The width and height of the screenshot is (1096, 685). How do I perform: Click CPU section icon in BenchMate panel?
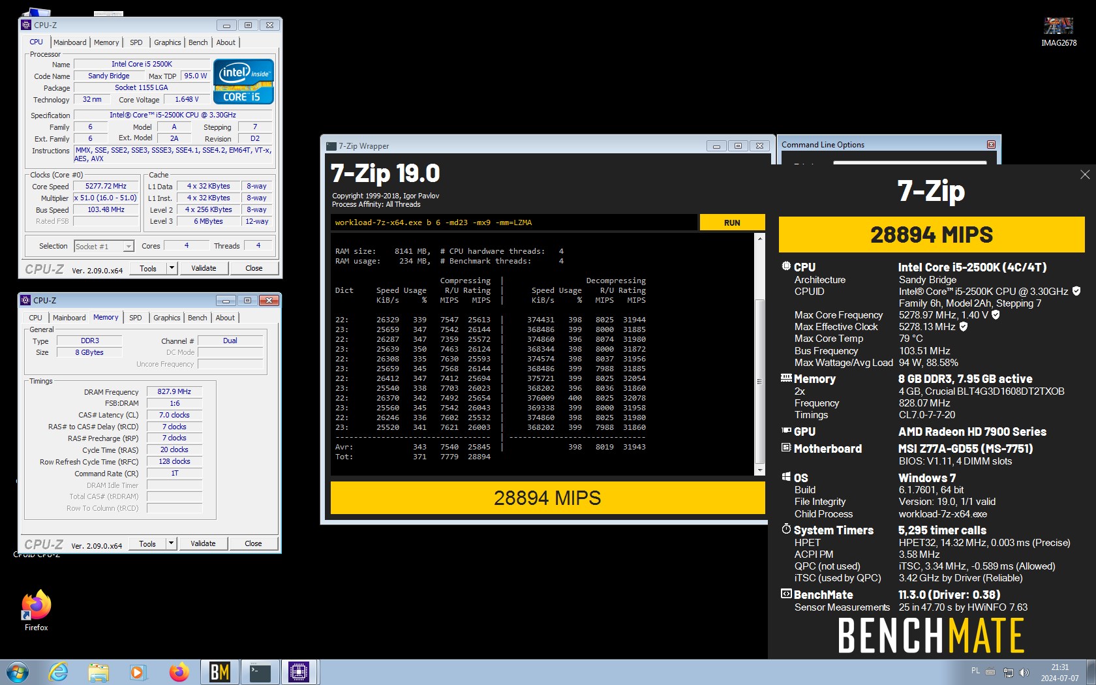(x=786, y=266)
